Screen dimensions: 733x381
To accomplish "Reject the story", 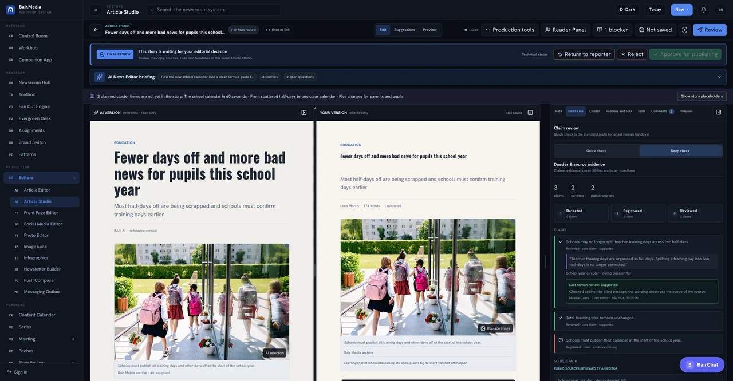I will pos(632,54).
